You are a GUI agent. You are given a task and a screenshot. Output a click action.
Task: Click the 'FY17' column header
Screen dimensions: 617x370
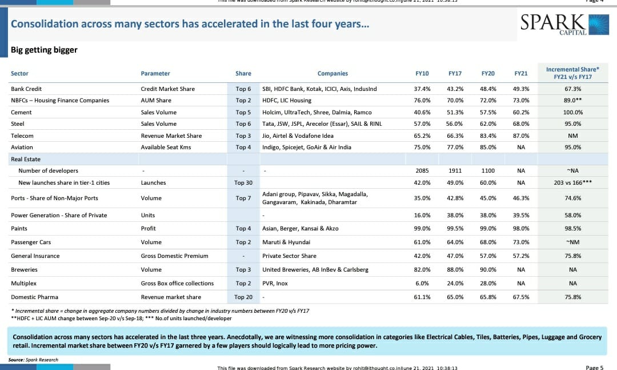[455, 73]
